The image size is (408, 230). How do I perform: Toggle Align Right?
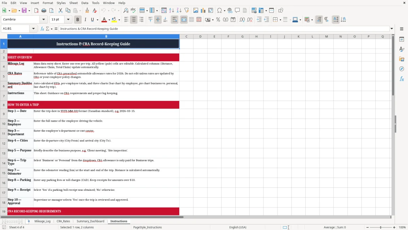coord(141,20)
